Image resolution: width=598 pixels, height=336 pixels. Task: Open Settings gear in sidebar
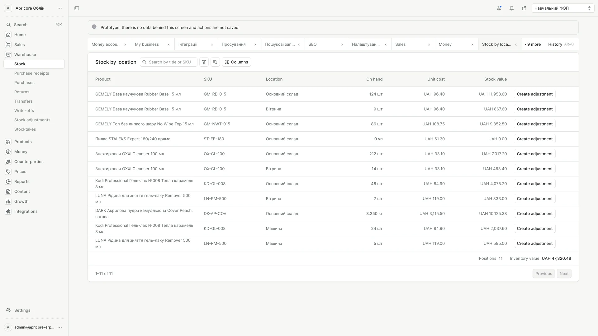click(x=34, y=310)
